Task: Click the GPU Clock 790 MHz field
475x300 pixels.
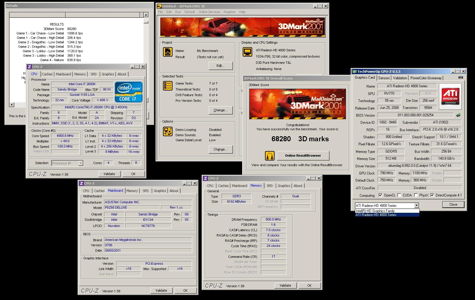Action: pyautogui.click(x=387, y=173)
